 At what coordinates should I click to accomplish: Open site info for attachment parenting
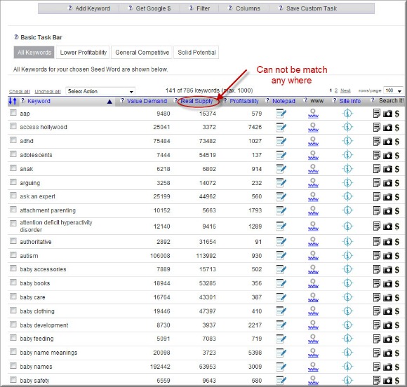(347, 210)
